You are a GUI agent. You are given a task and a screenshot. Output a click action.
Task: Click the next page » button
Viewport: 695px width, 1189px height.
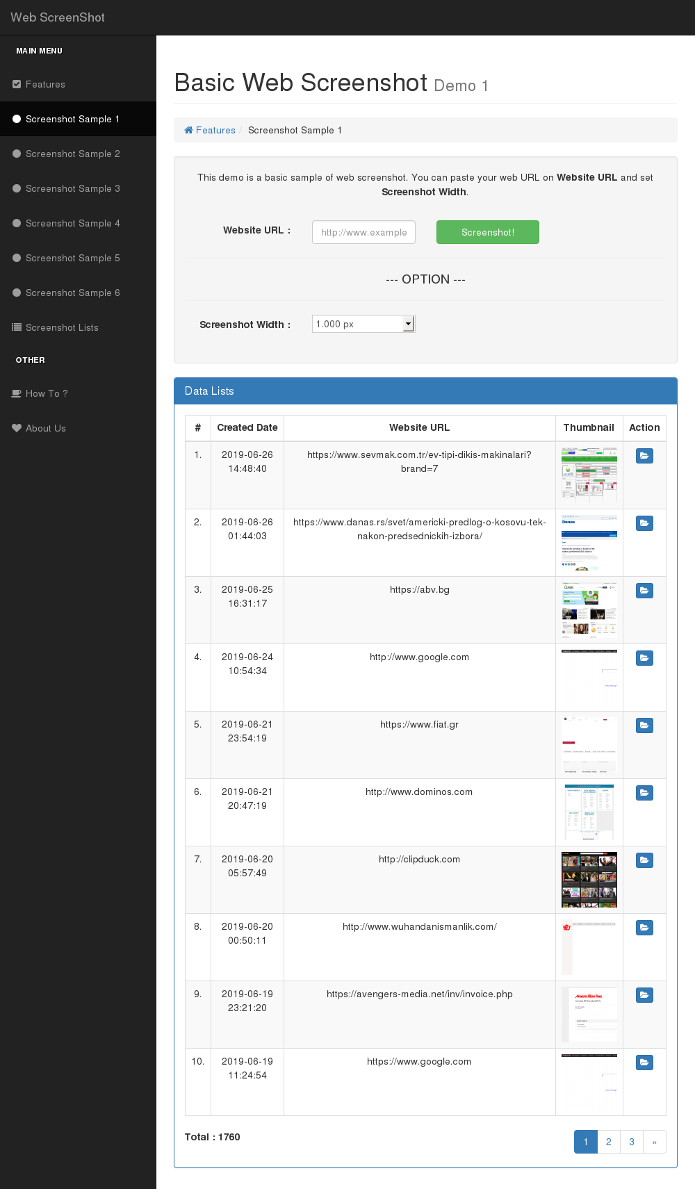click(655, 1142)
